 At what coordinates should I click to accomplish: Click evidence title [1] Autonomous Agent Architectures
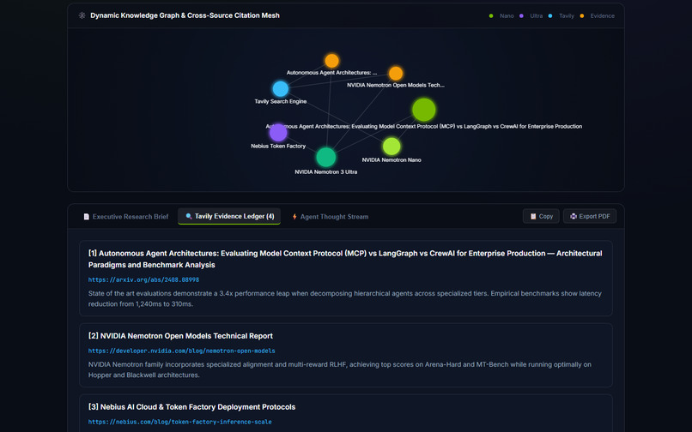(x=345, y=259)
